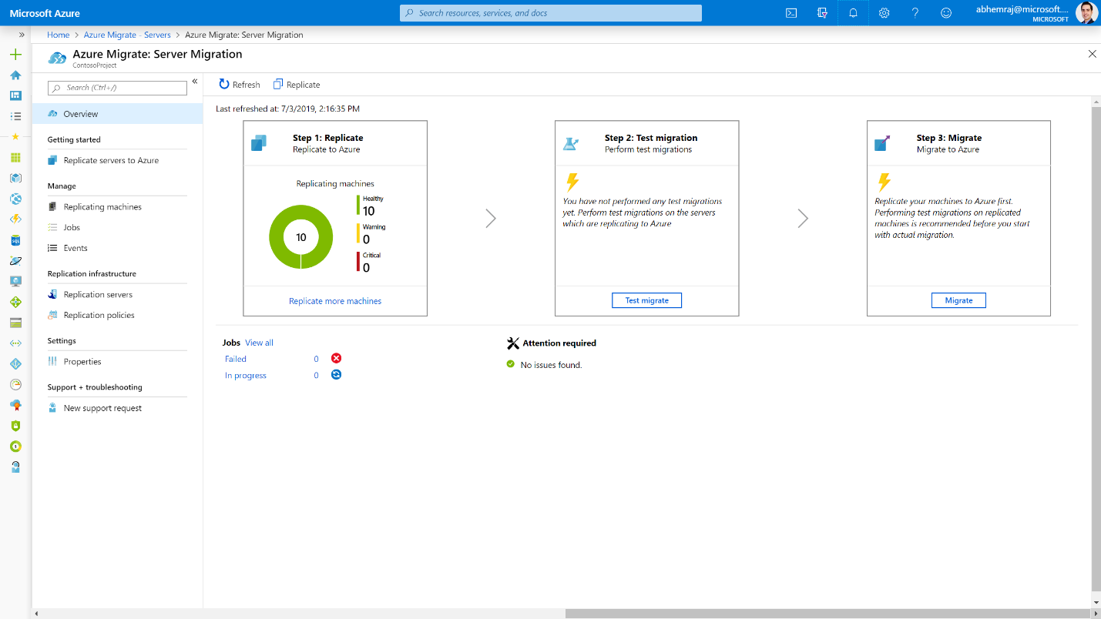Screen dimensions: 1101x619
Task: Open Virtual networks icon
Action: (15, 343)
